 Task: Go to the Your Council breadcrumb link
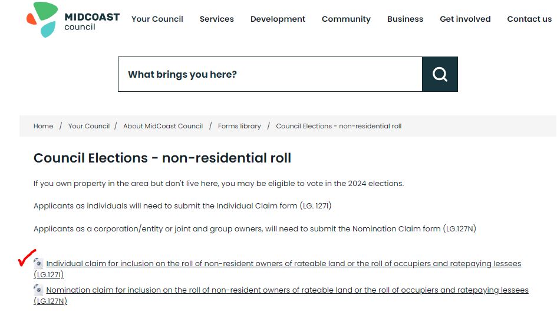pyautogui.click(x=89, y=126)
